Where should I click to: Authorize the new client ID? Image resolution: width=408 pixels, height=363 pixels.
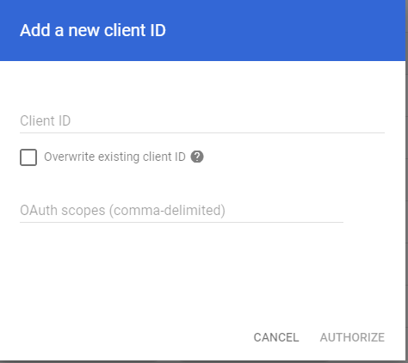(352, 337)
